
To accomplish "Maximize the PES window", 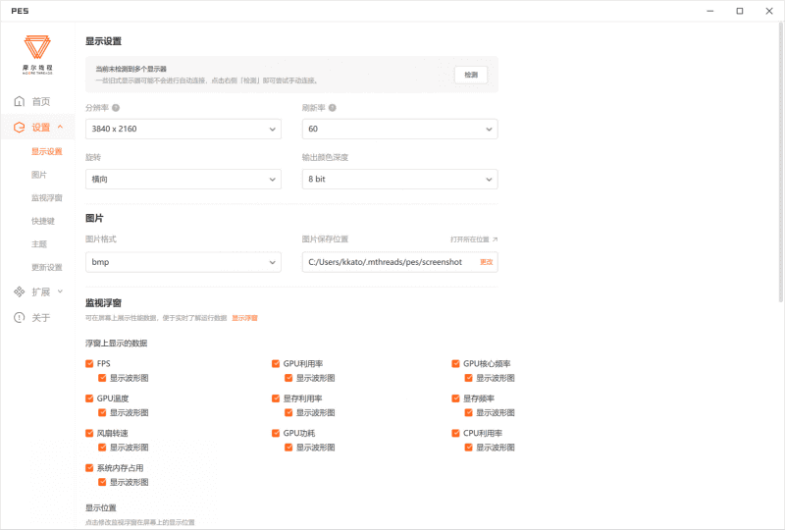I will [740, 11].
